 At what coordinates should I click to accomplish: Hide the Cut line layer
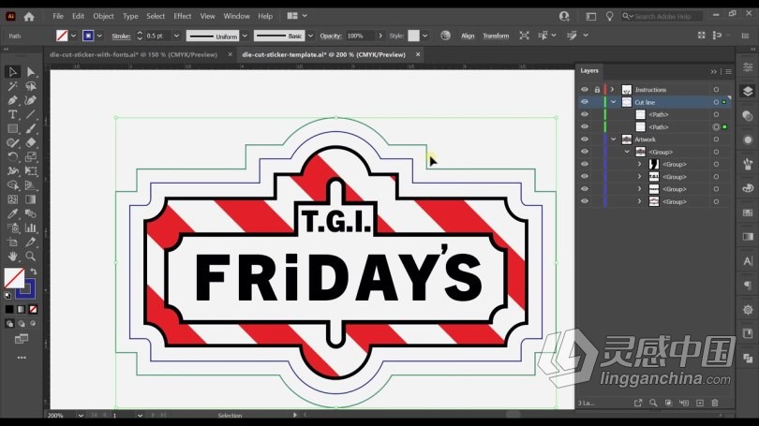(585, 102)
